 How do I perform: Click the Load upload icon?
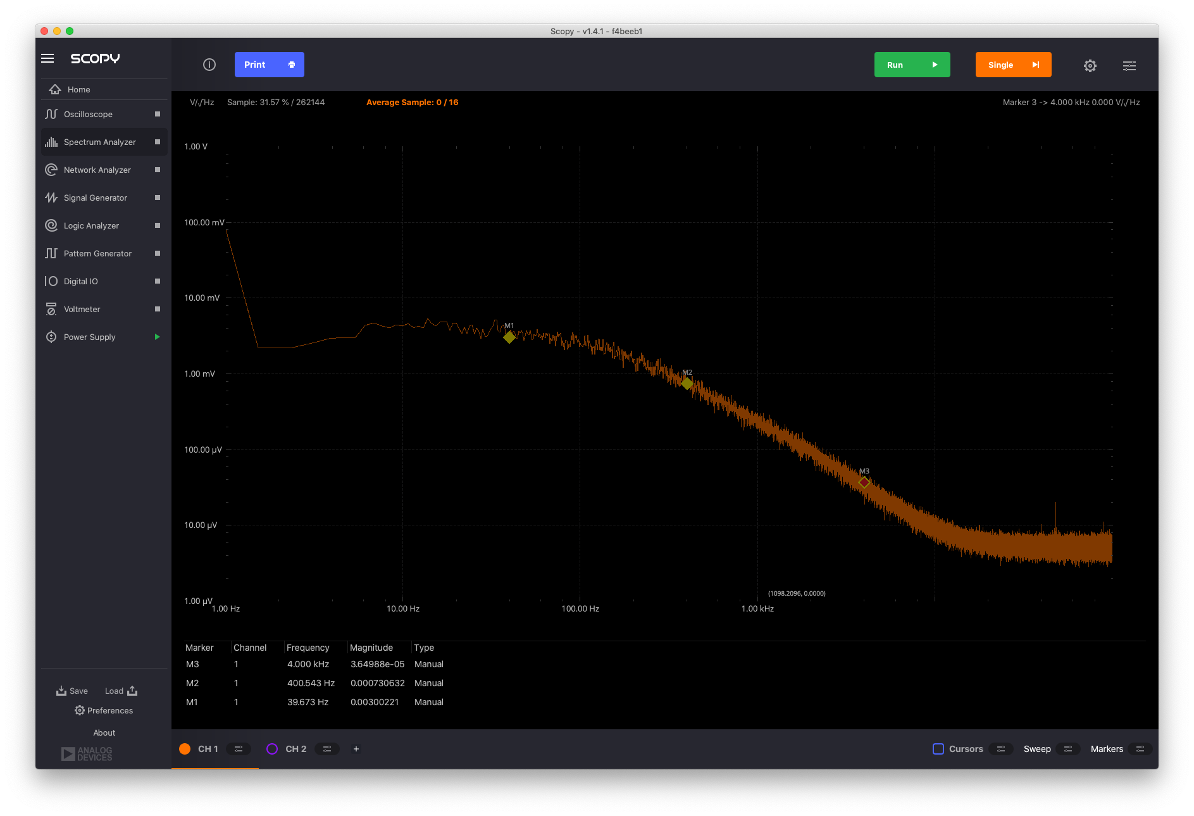click(132, 691)
